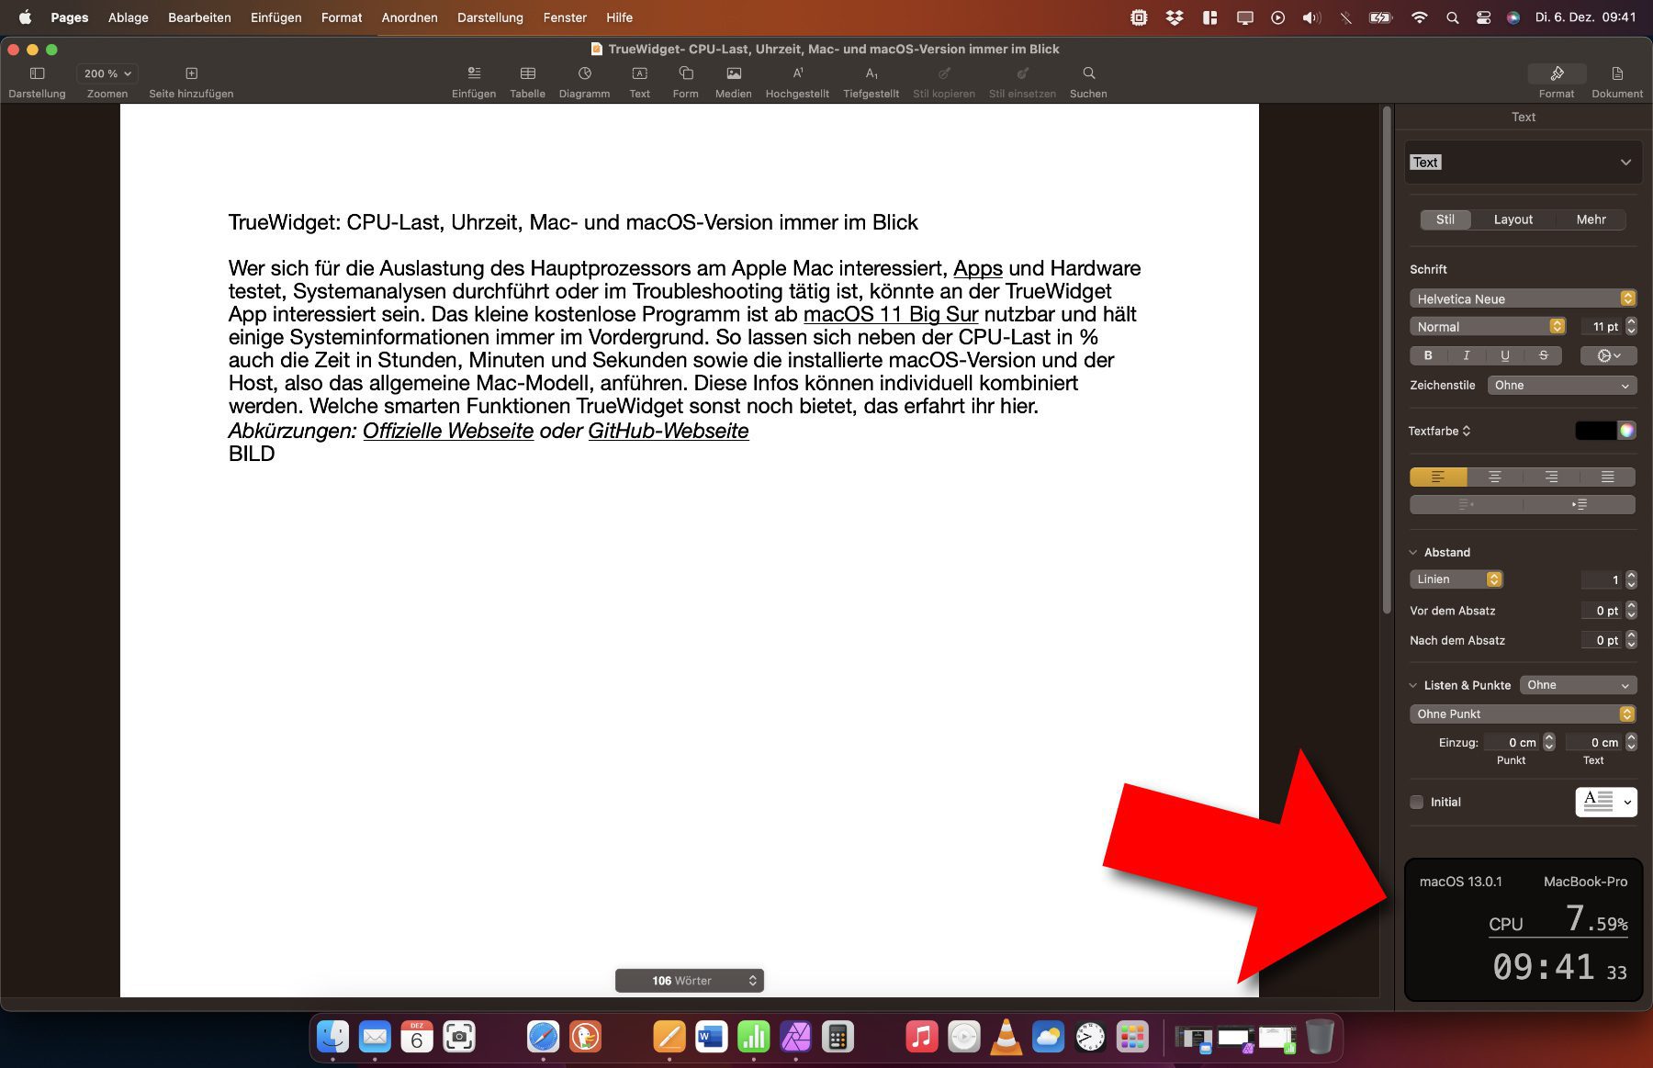1653x1068 pixels.
Task: Enable the Initial drop cap checkbox
Action: pos(1417,802)
